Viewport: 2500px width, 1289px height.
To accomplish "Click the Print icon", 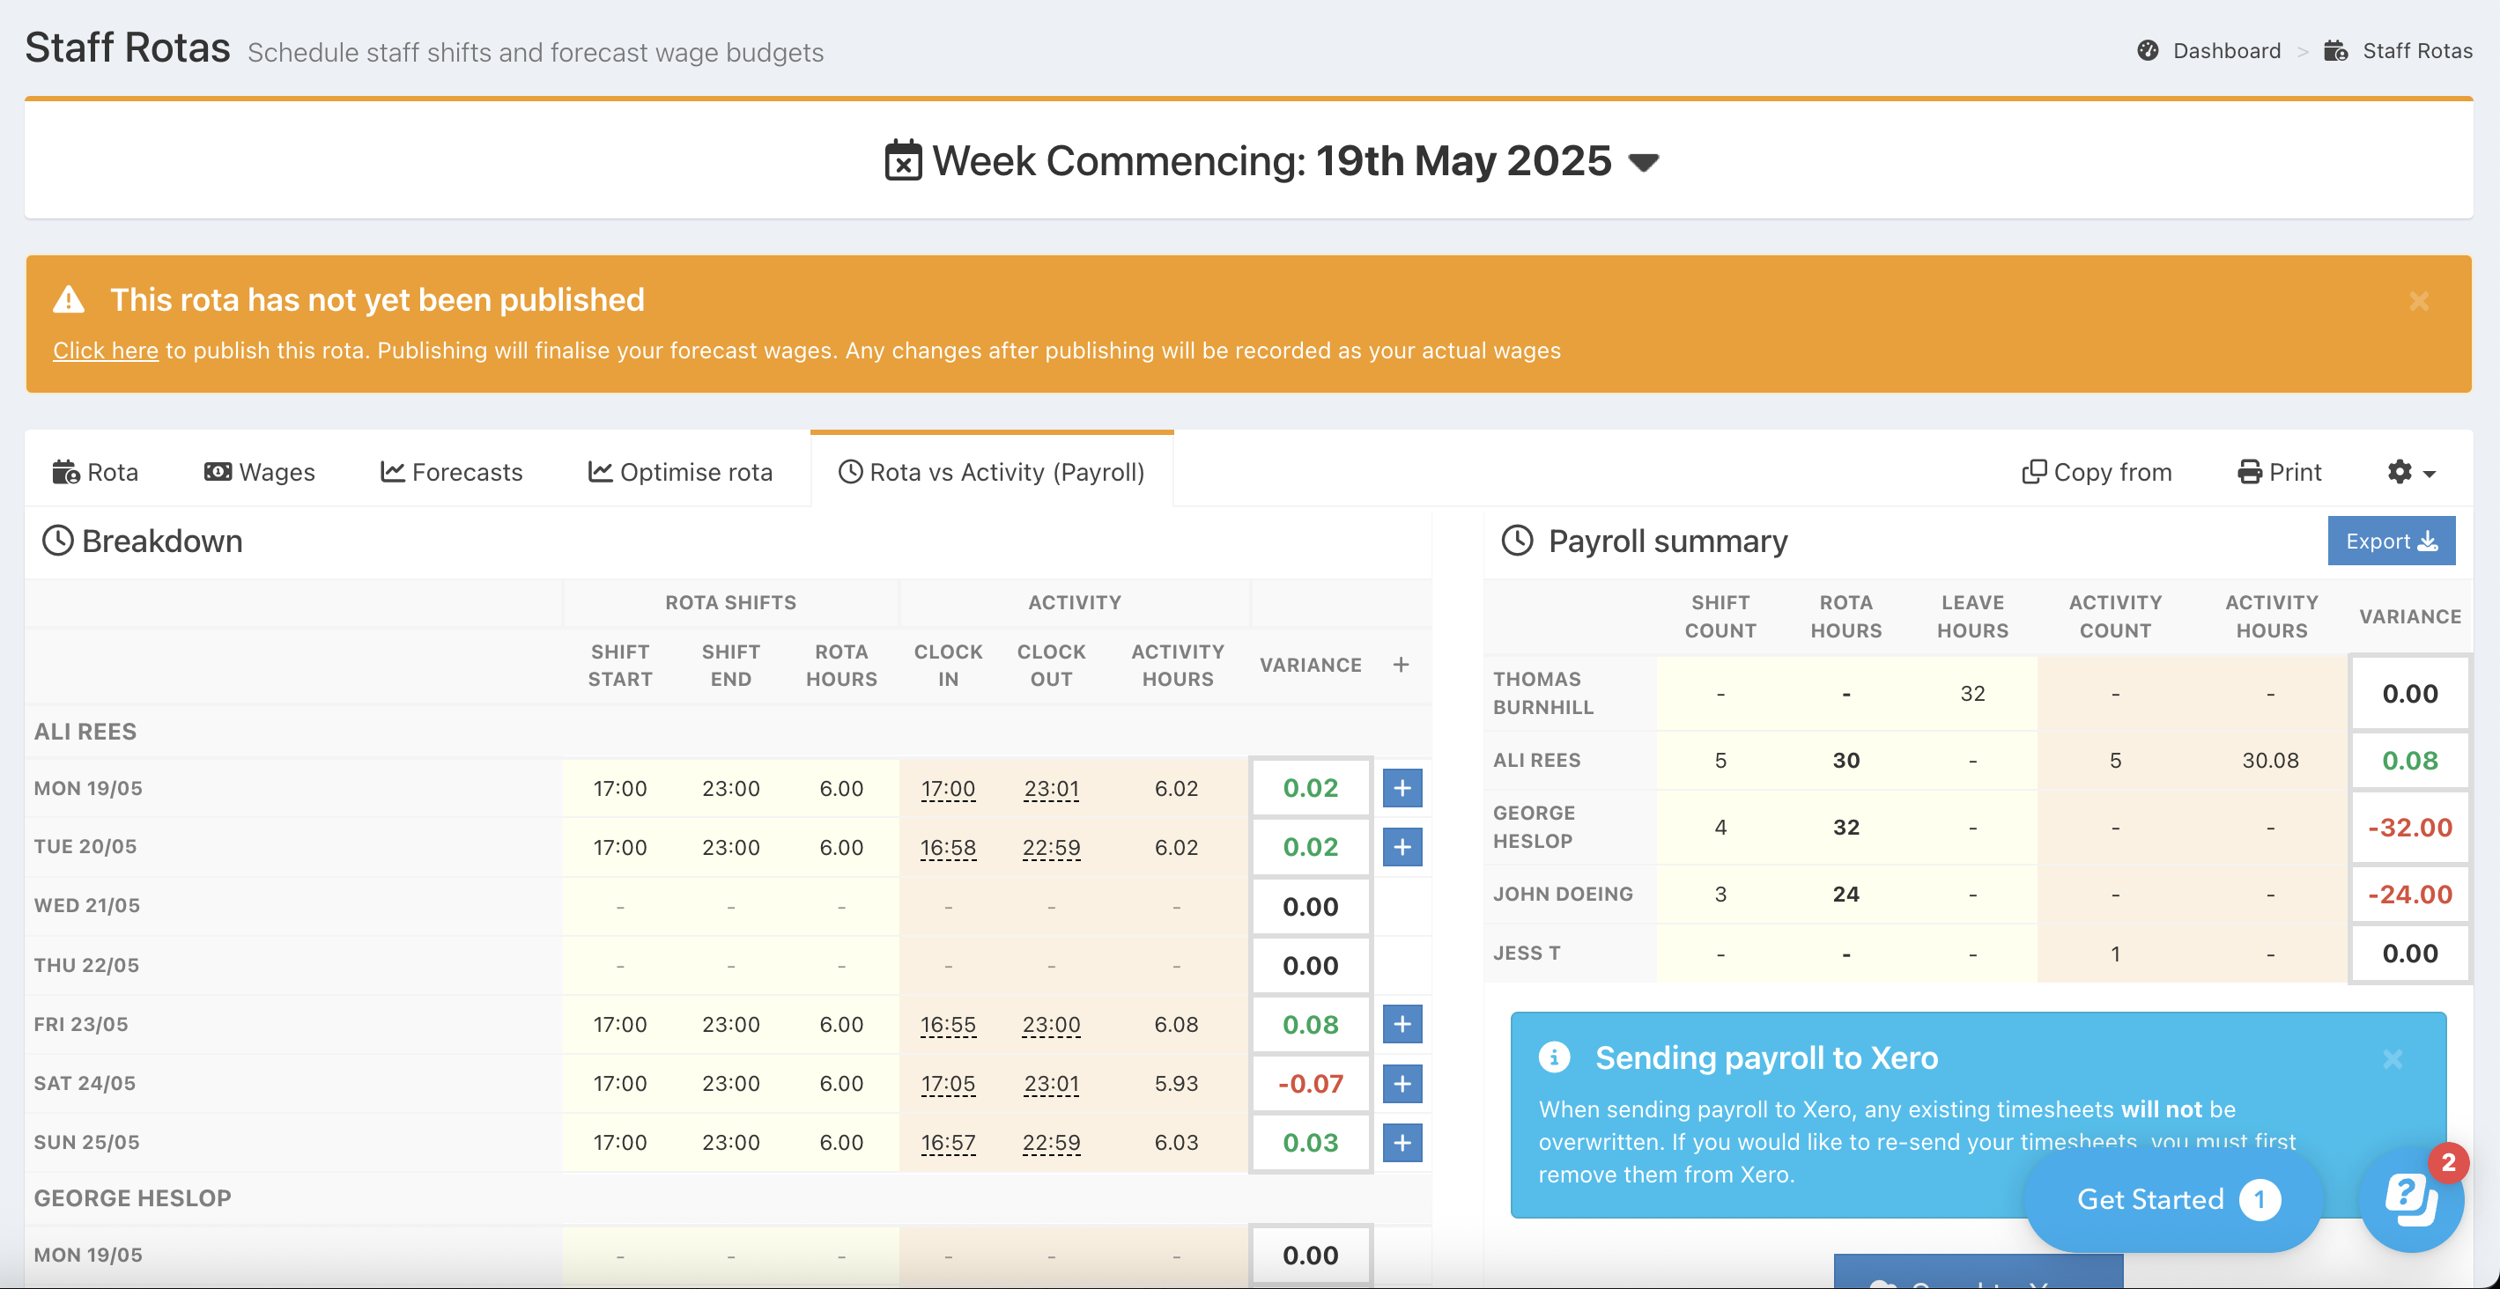I will [2249, 472].
